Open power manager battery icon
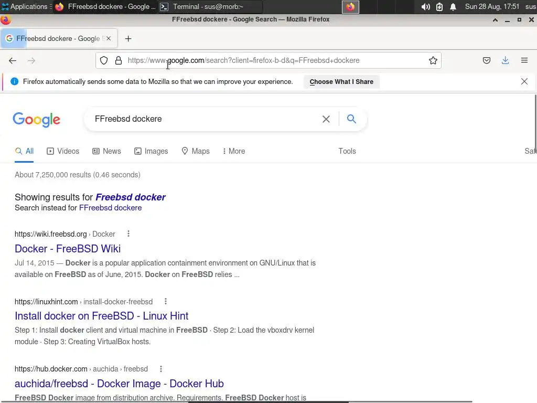This screenshot has width=537, height=403. coord(439,7)
